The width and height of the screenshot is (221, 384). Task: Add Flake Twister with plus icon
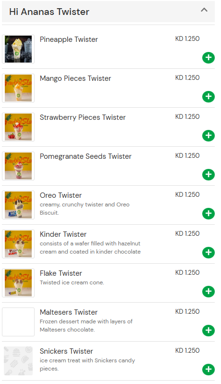[209, 292]
